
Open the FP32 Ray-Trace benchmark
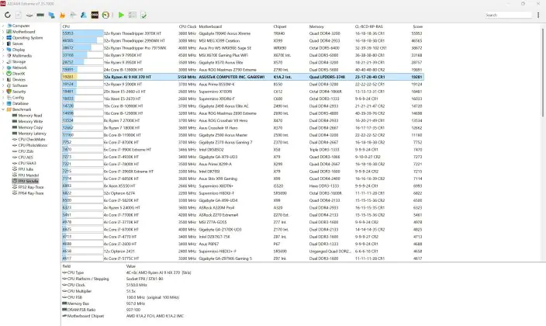(x=31, y=187)
